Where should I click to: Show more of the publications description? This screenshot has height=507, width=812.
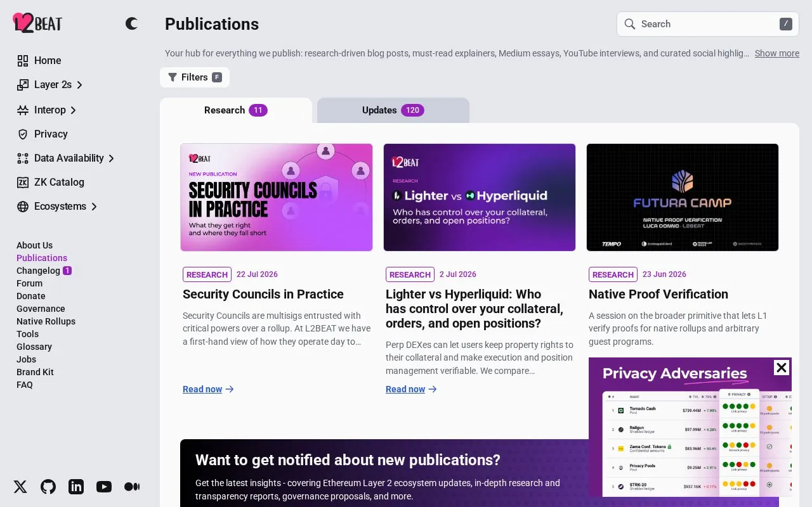tap(777, 53)
